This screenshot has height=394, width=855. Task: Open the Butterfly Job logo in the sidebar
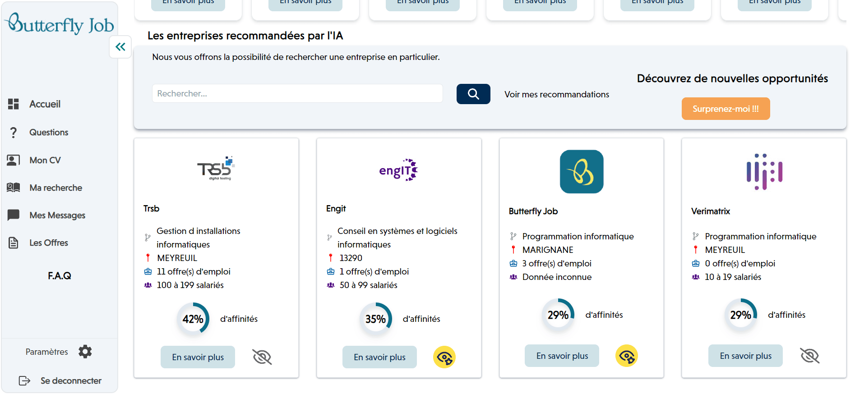[x=59, y=23]
